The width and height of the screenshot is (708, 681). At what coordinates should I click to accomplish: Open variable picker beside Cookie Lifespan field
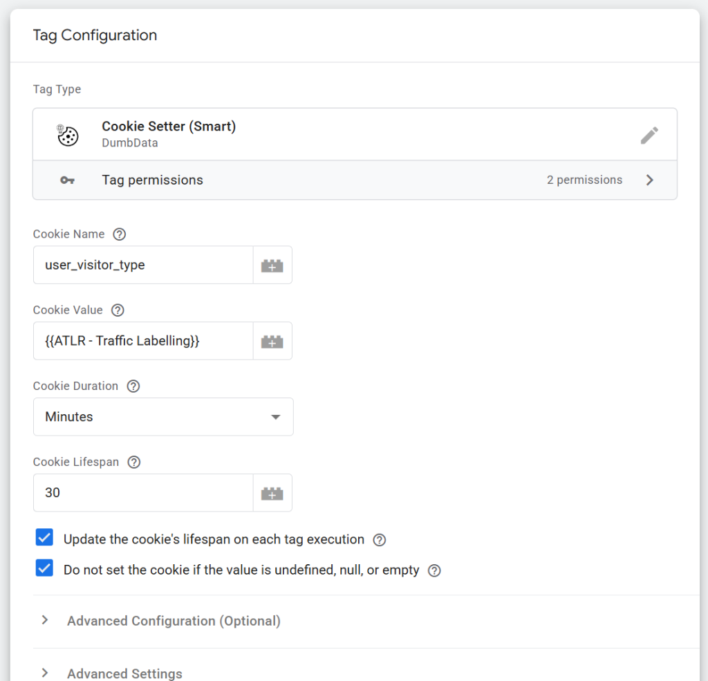point(272,493)
